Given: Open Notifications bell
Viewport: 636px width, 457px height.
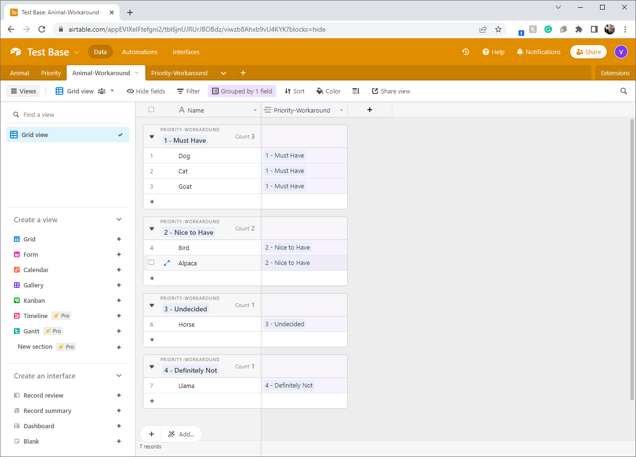Looking at the screenshot, I should pyautogui.click(x=538, y=52).
